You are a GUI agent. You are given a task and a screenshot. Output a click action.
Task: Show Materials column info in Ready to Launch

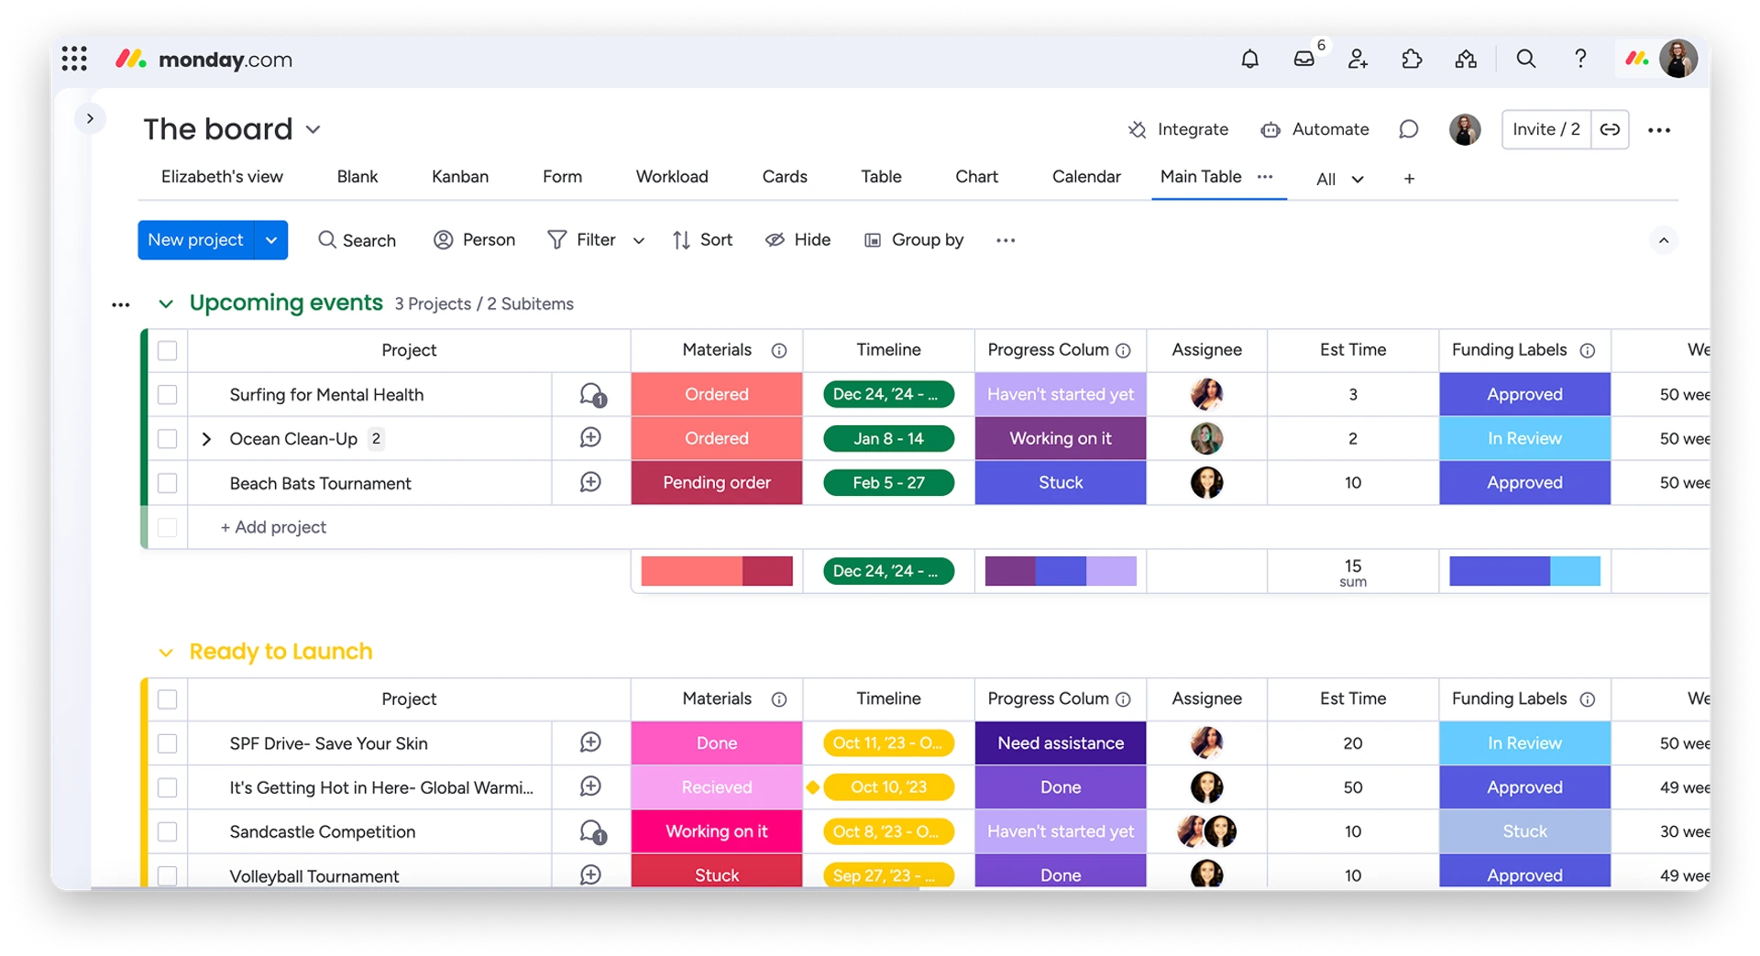779,699
